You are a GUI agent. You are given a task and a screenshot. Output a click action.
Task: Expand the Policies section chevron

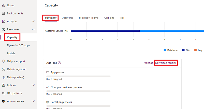[33, 85]
